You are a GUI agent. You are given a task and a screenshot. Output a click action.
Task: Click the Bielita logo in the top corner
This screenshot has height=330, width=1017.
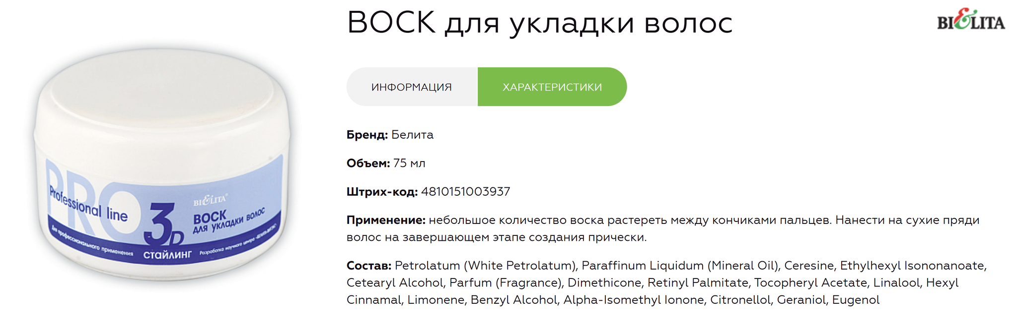coord(971,21)
